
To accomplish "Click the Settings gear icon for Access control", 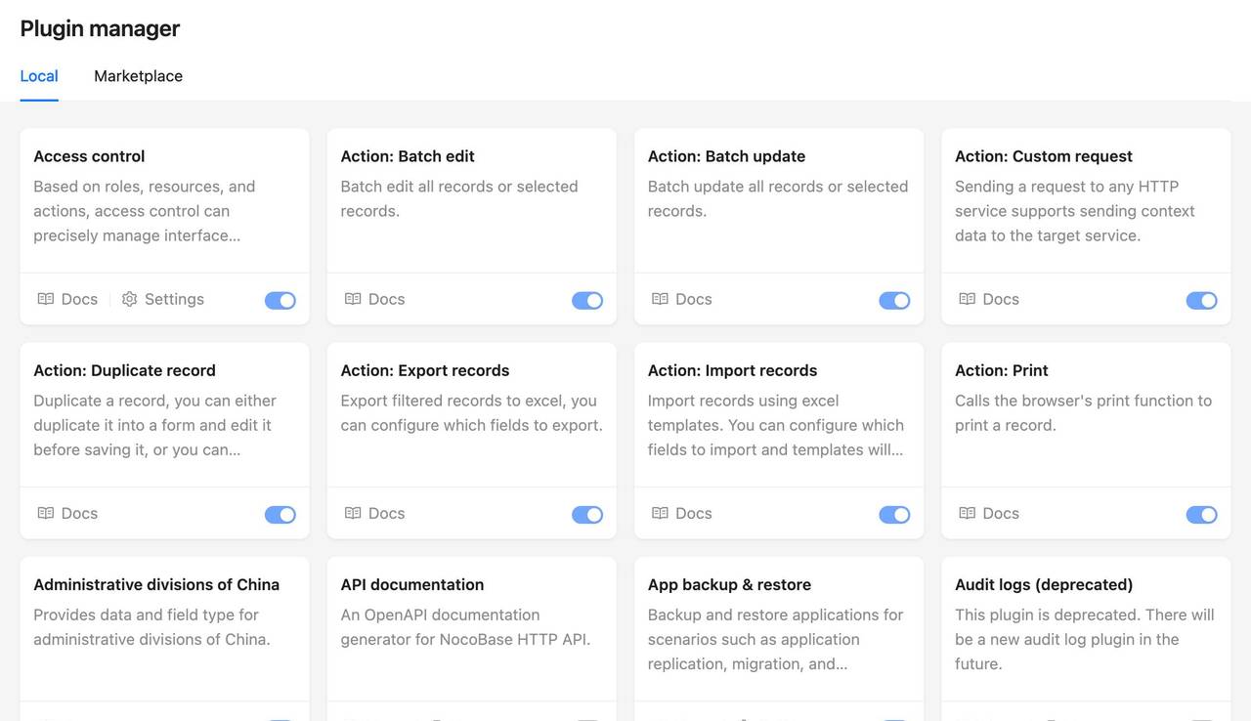I will pos(130,299).
